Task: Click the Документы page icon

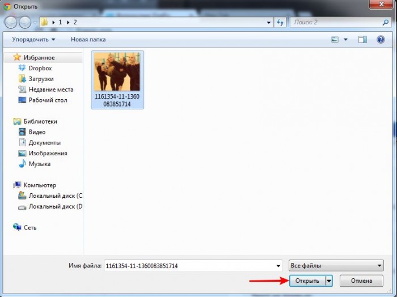Action: pyautogui.click(x=23, y=142)
